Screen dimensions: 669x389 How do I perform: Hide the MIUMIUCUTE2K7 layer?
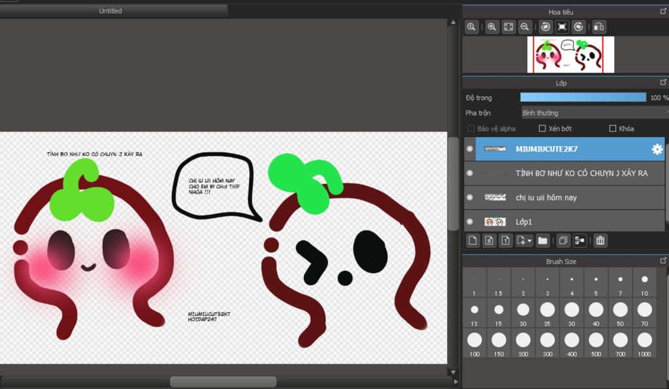click(x=470, y=149)
